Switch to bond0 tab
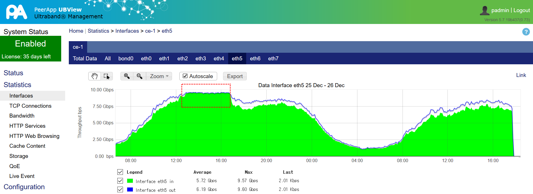 [x=126, y=58]
